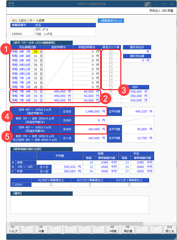Click non-fixed salary 55,000 円 for 令和7年5月
Viewport: 177px width, 240px height.
coord(87,96)
